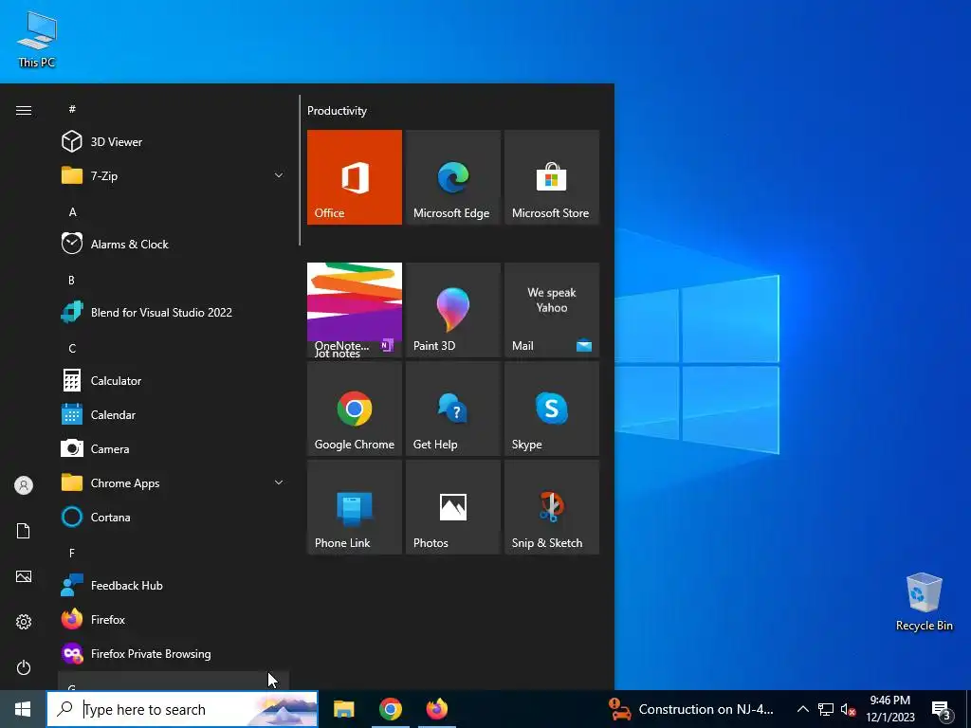The height and width of the screenshot is (728, 971).
Task: Open the Photos tile
Action: [452, 507]
